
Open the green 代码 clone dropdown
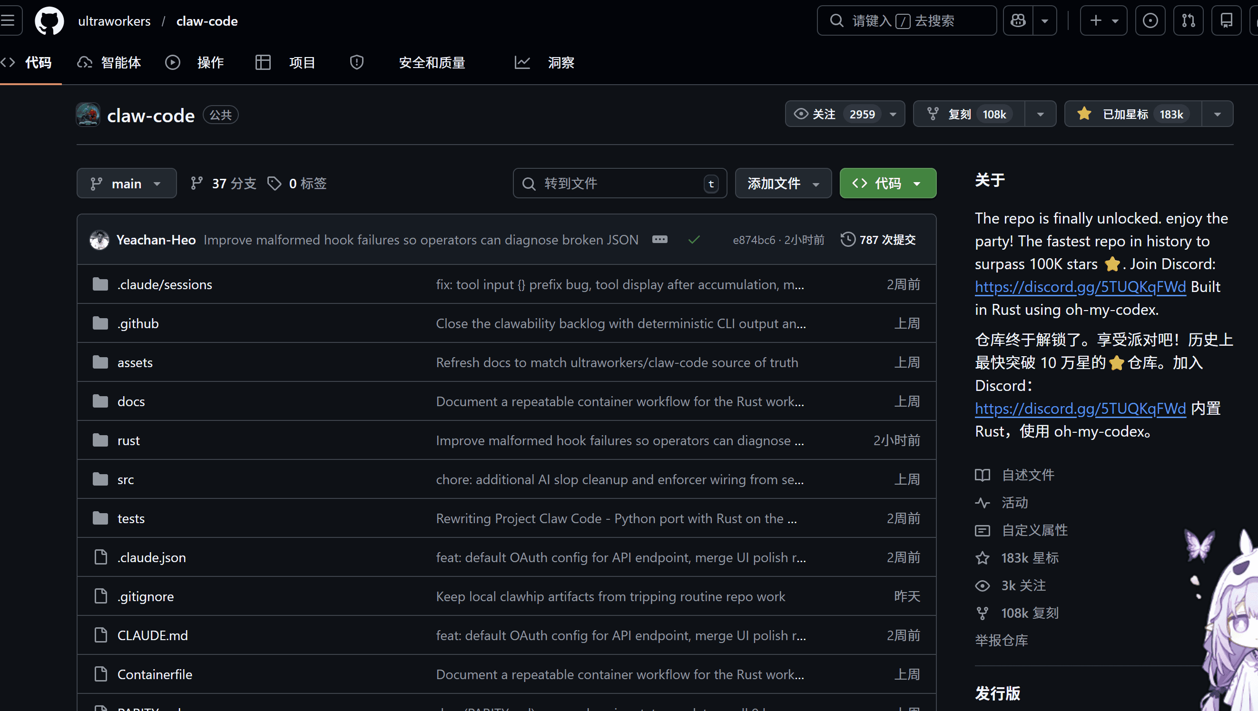888,184
